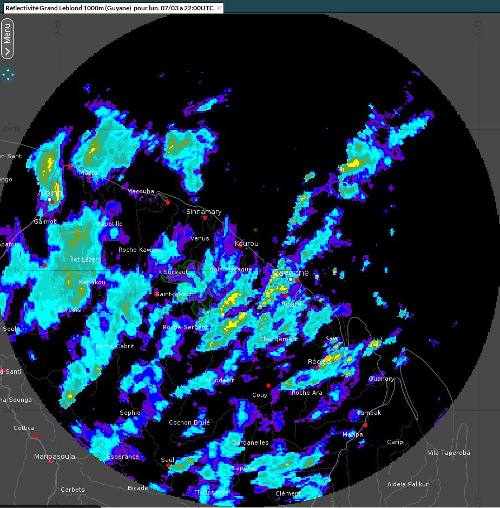
Task: Click the red marker at Tampak
Action: [x=365, y=425]
